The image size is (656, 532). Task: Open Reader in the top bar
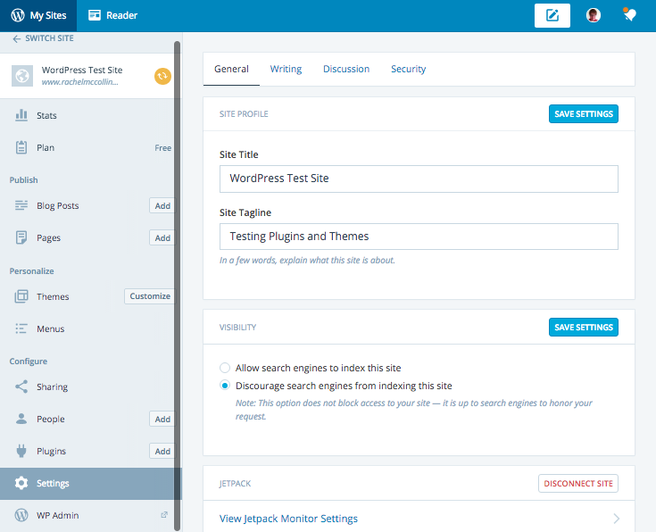(x=121, y=15)
